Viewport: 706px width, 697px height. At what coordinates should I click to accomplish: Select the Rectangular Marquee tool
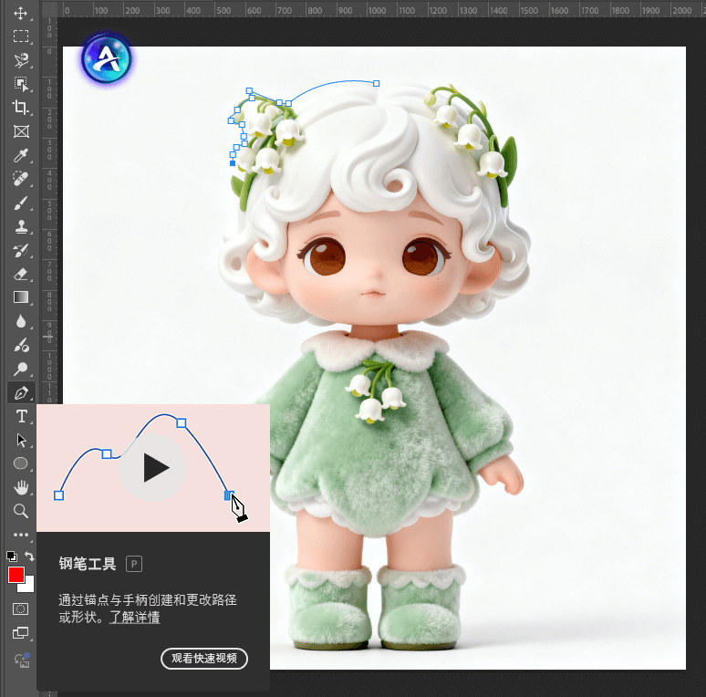[20, 37]
